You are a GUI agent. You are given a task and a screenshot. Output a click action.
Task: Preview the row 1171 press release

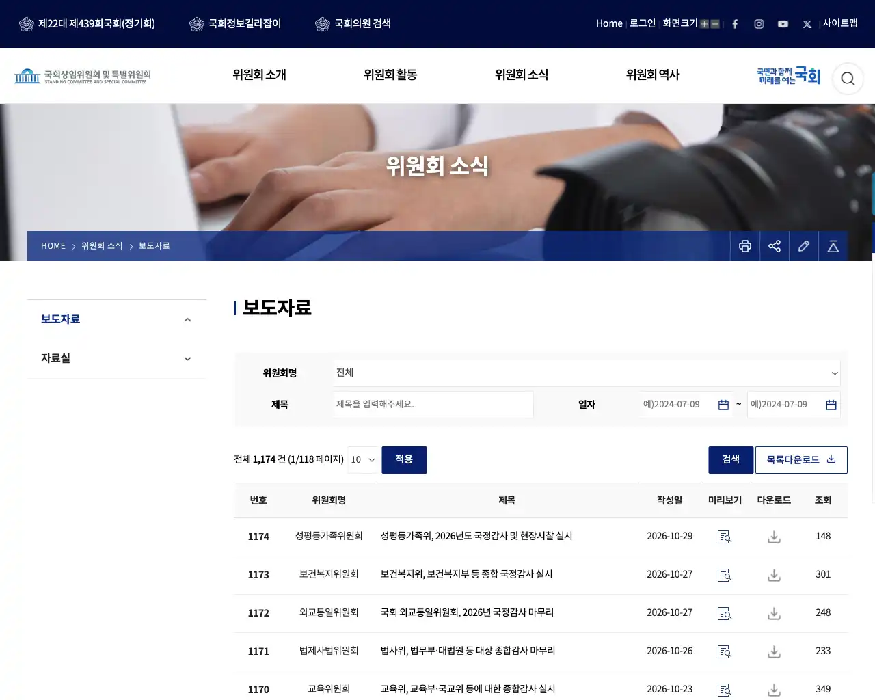725,652
